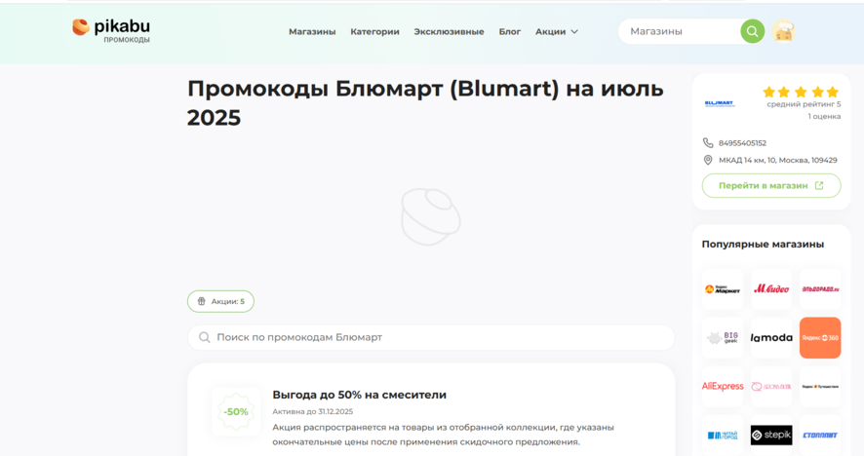Viewport: 864px width, 456px height.
Task: Open Aroma-Butik store tile
Action: tap(771, 386)
